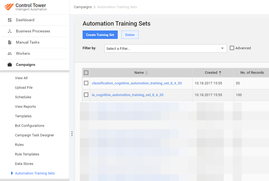Check the ie_cognitive_automation_training_set row checkbox

(x=86, y=95)
